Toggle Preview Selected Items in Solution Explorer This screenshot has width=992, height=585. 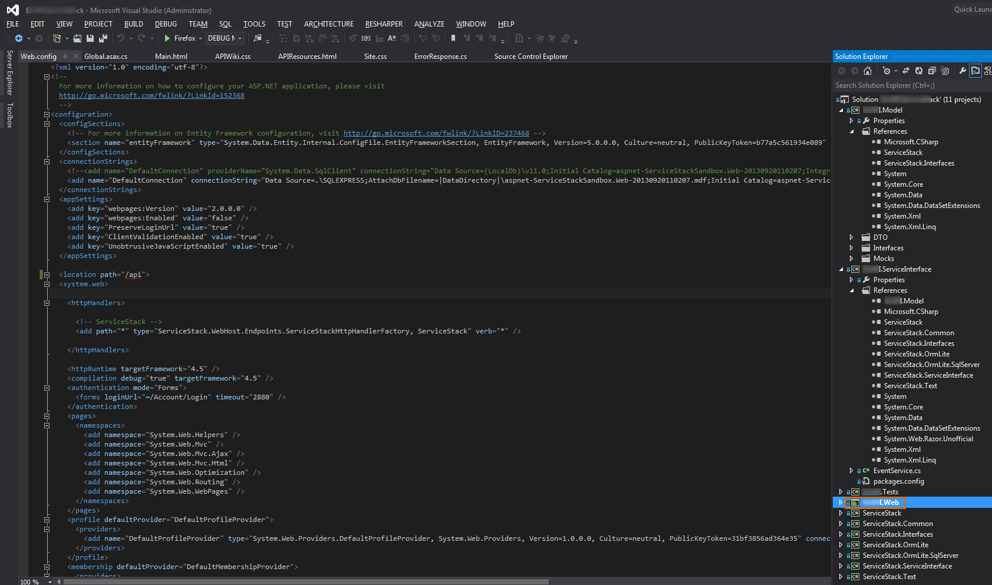point(975,71)
